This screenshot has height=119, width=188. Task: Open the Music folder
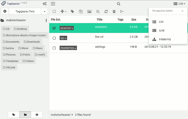click(38, 48)
